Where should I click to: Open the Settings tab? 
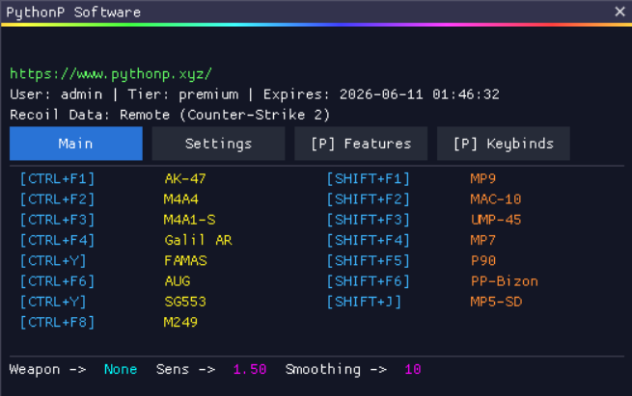(x=218, y=144)
